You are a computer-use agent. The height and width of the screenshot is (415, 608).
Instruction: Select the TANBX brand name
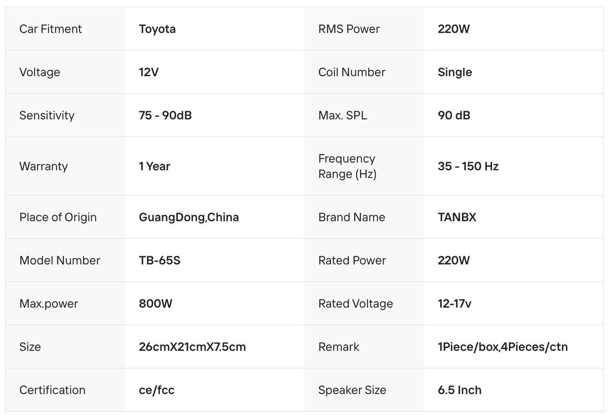click(x=457, y=217)
